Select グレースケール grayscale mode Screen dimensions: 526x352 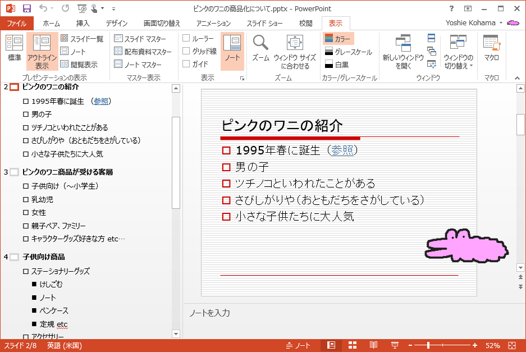click(349, 52)
